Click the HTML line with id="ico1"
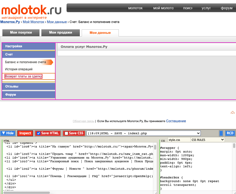The width and height of the screenshot is (236, 194). 79,176
